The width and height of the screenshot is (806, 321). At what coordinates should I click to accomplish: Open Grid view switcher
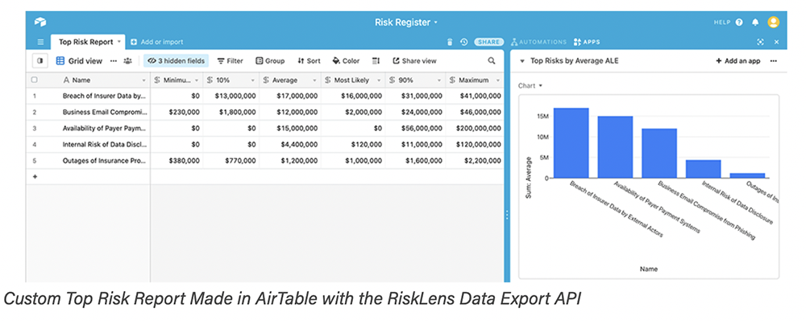[x=79, y=60]
